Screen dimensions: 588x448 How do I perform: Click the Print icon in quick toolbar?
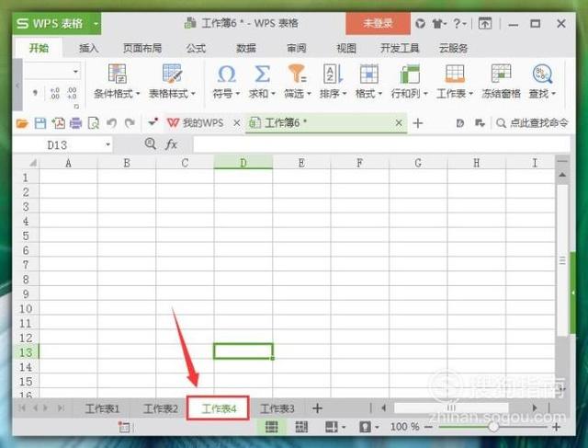pos(75,123)
